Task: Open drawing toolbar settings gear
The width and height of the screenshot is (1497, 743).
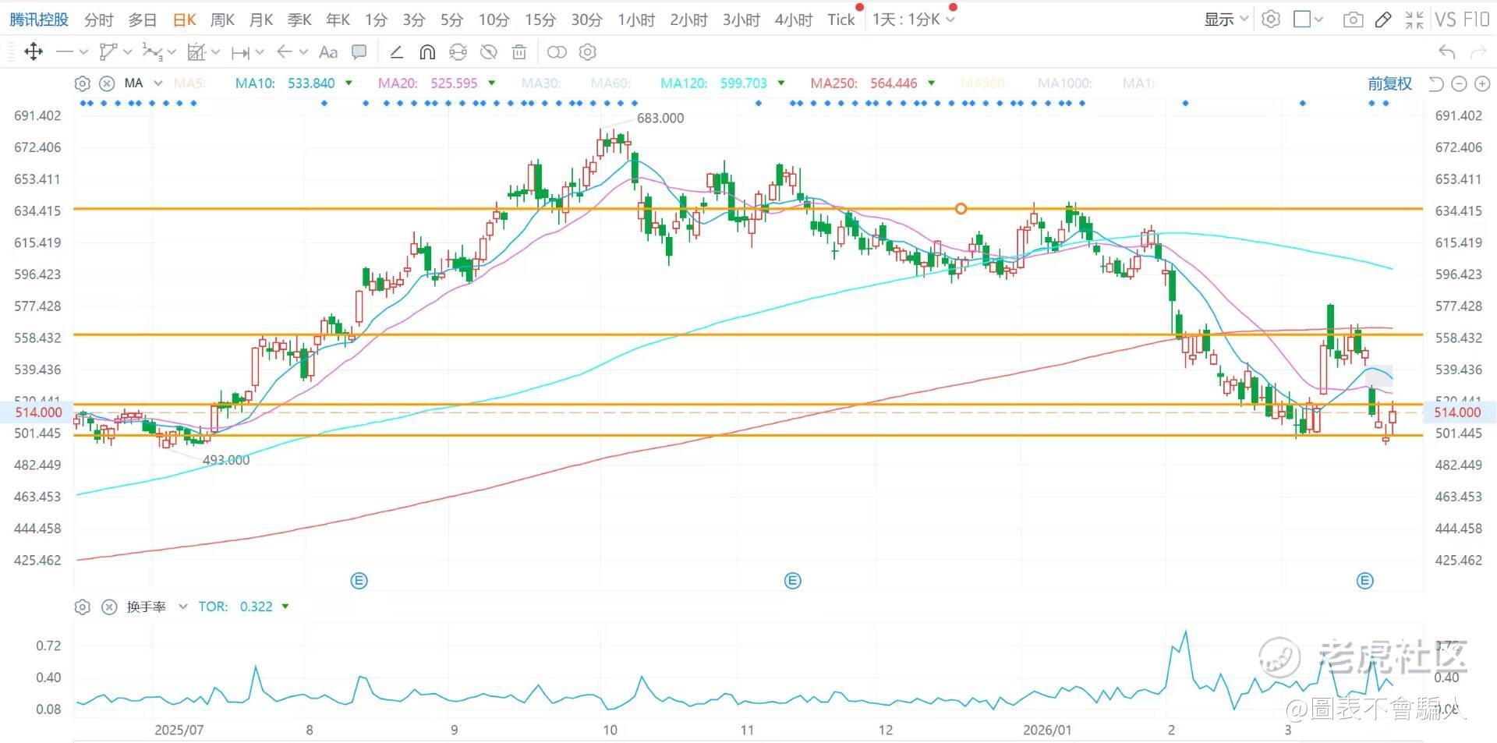Action: (588, 52)
